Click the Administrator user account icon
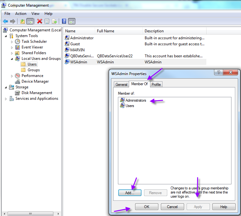 [x=67, y=38]
